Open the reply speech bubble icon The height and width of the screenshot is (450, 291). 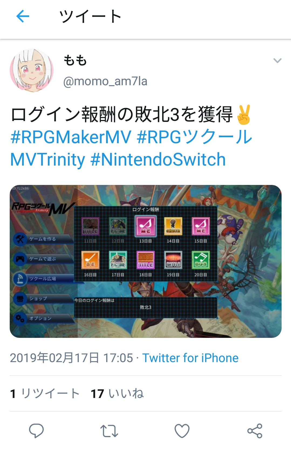(36, 431)
